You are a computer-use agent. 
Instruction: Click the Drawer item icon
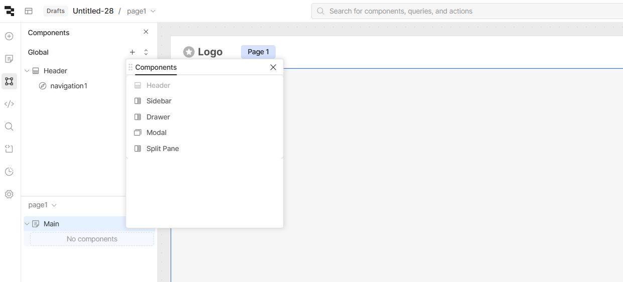point(138,117)
